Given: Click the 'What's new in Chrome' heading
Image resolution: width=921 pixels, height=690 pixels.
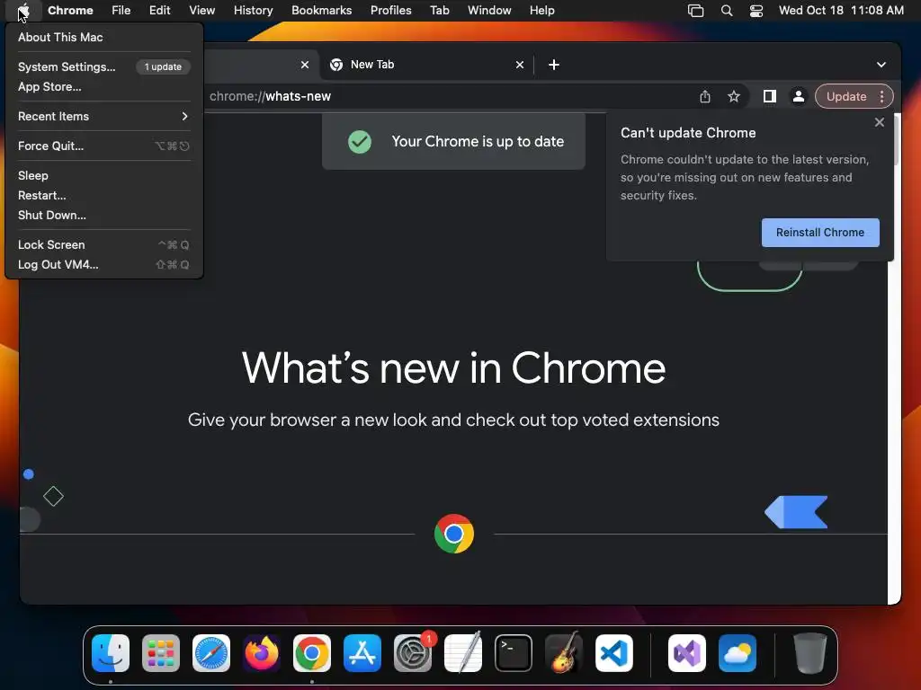Looking at the screenshot, I should coord(453,368).
